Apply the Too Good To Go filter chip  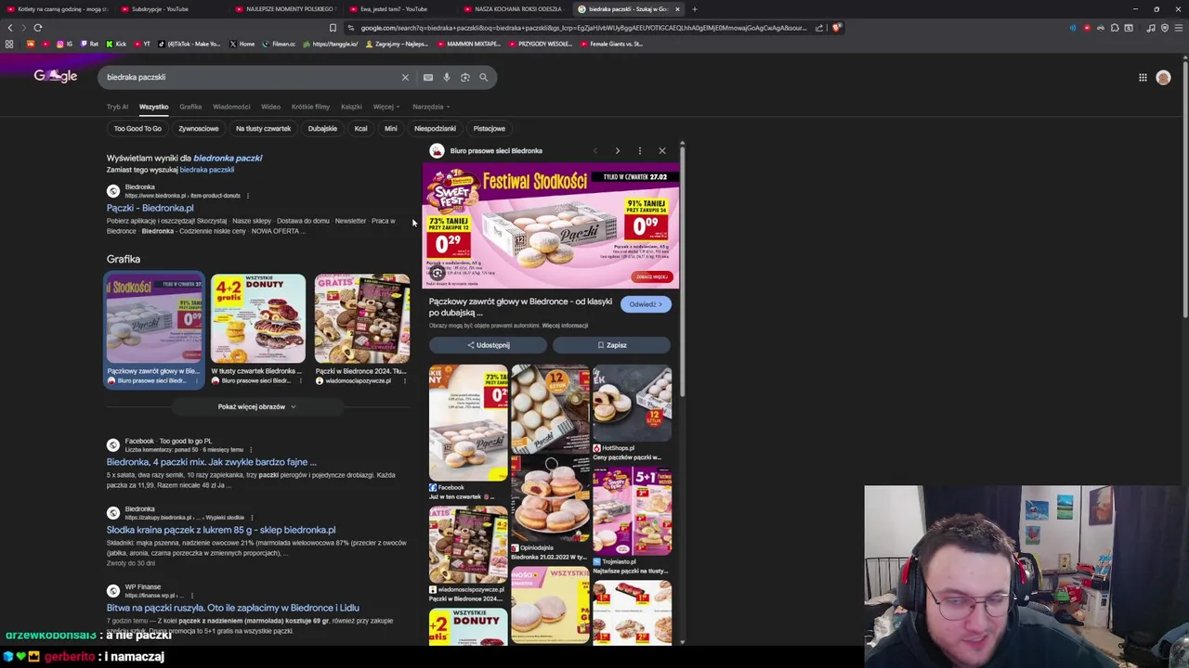click(137, 129)
